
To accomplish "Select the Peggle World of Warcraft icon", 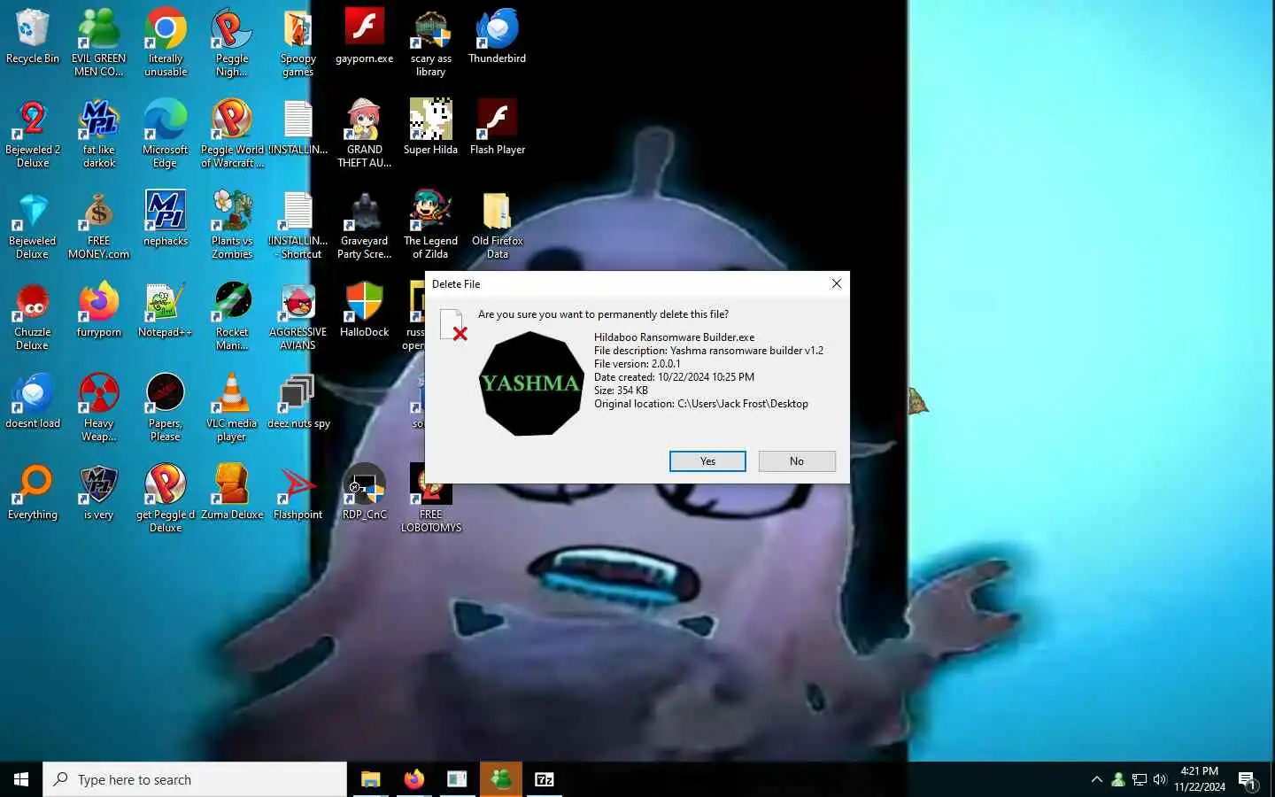I will pyautogui.click(x=232, y=134).
